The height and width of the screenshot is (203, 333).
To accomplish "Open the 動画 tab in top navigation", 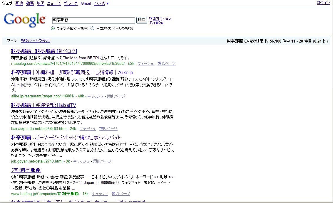I will 30,4.
